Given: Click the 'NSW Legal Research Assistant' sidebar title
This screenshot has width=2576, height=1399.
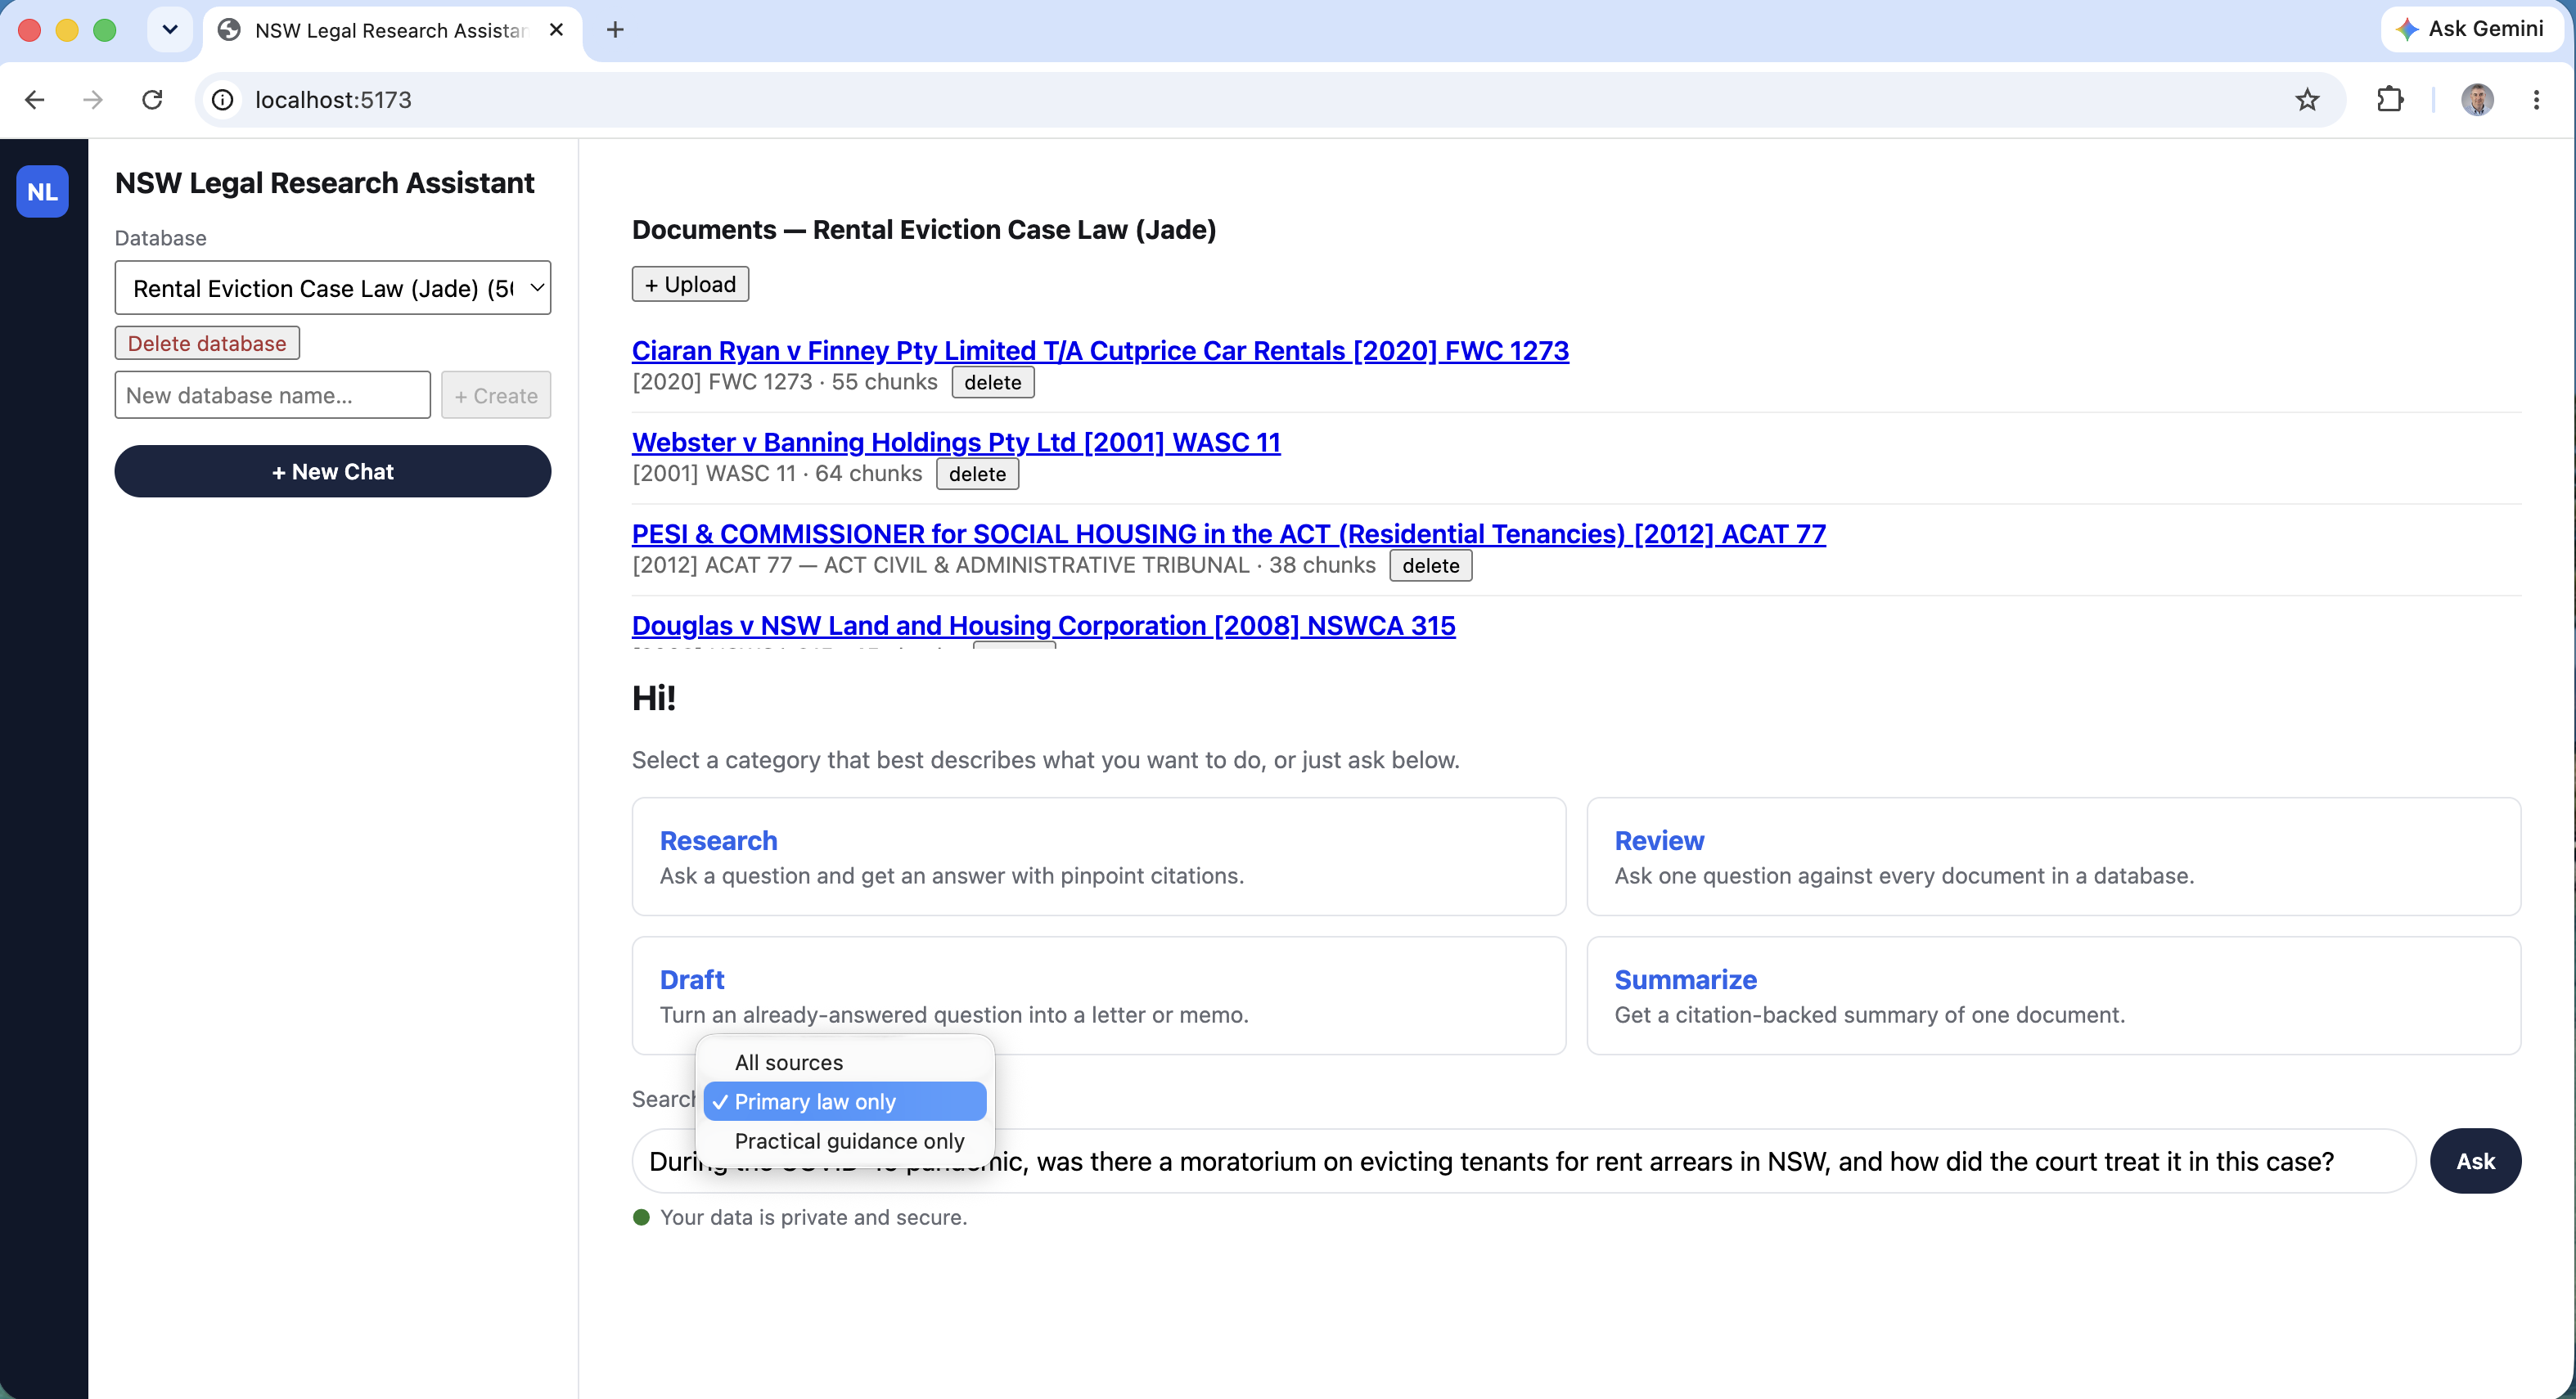Looking at the screenshot, I should click(325, 183).
